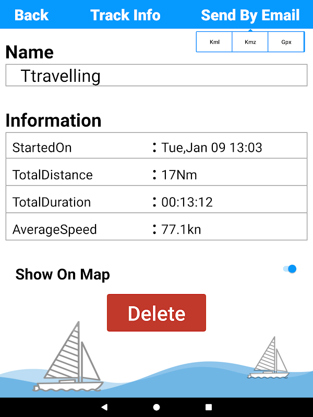The image size is (313, 417).
Task: Edit the track name Ttravelling field
Action: [156, 76]
